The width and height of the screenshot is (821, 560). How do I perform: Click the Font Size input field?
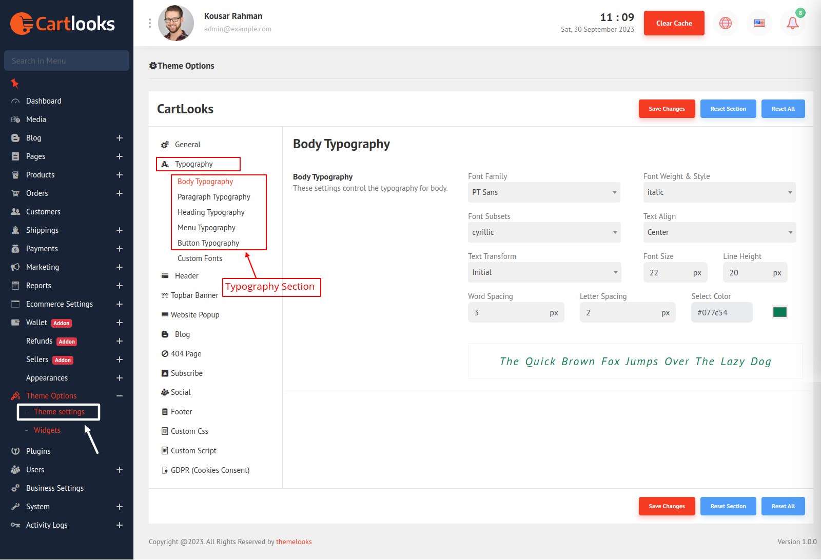pos(665,273)
